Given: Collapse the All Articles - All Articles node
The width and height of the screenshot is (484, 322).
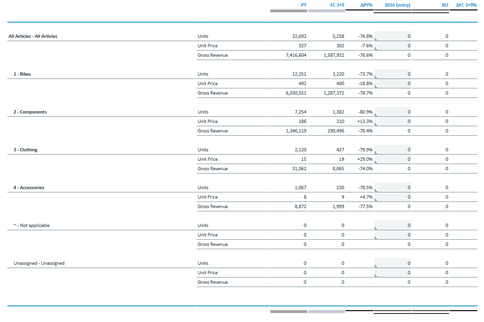Looking at the screenshot, I should 32,36.
